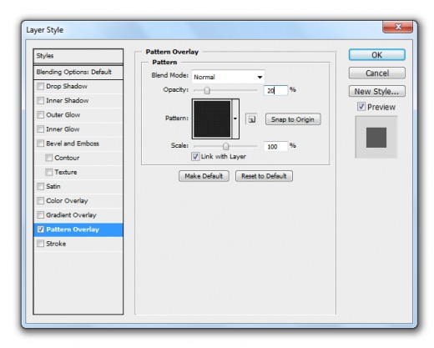Enable Bevel and Emboss checkbox

point(41,144)
